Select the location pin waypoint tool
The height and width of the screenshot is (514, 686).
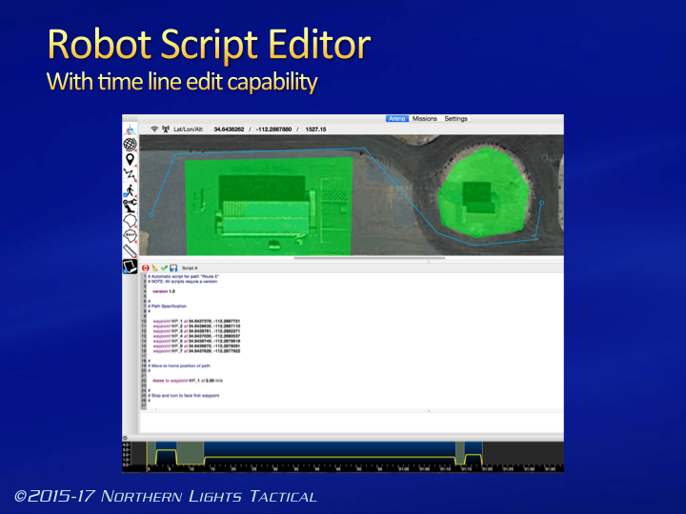(130, 160)
